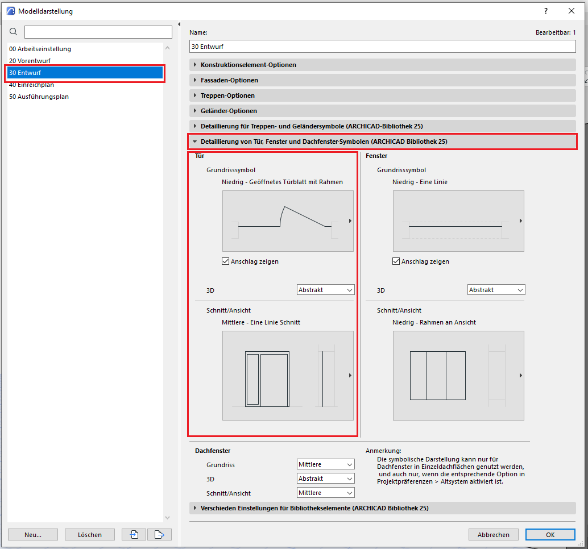This screenshot has width=588, height=549.
Task: Click the door floor plan symbol preview
Action: [284, 221]
